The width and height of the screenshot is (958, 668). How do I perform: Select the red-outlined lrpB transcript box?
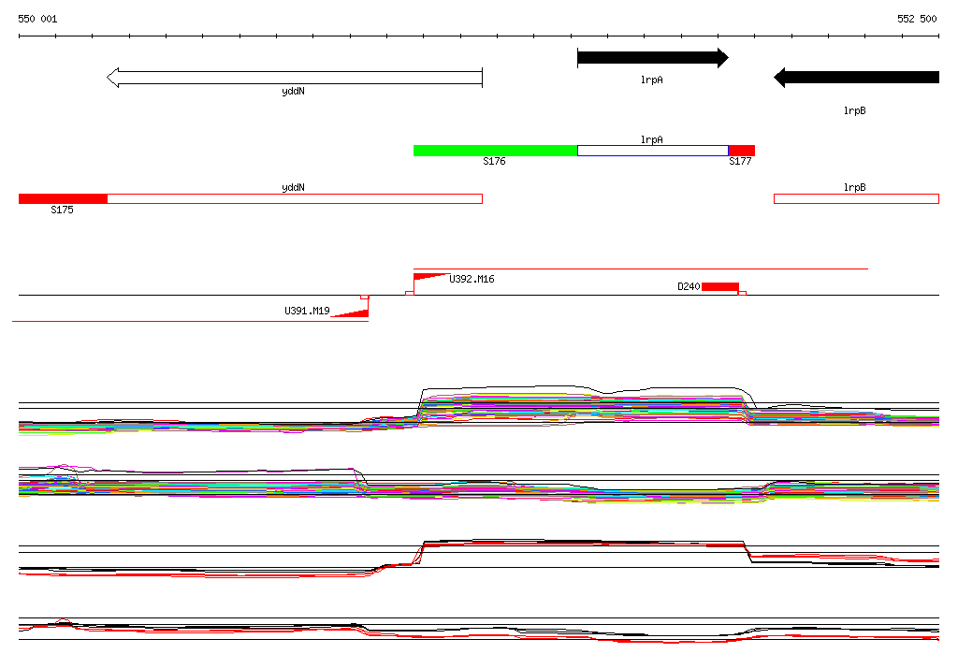(856, 198)
